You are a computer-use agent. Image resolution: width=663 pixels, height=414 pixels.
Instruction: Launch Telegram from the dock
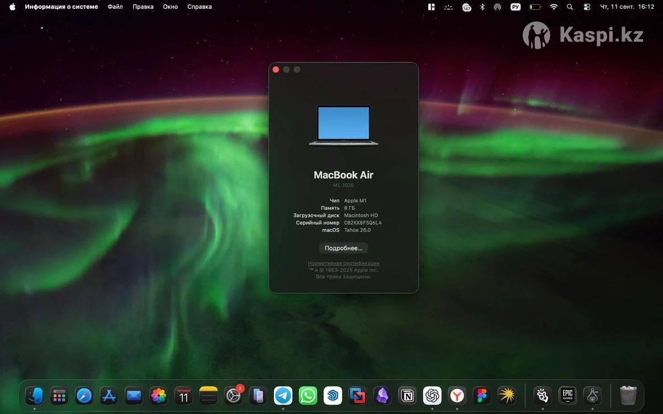tap(283, 395)
